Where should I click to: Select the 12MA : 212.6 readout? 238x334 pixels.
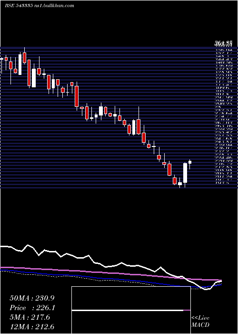(x=32, y=327)
